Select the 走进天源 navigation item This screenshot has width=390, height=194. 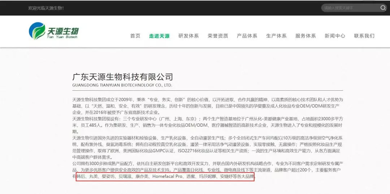coord(159,36)
